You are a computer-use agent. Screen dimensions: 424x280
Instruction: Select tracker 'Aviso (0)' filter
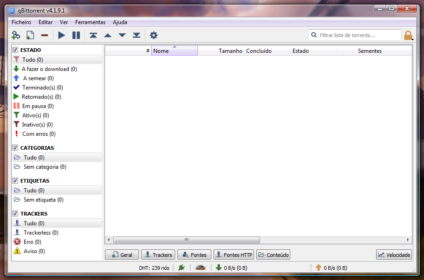[57, 251]
